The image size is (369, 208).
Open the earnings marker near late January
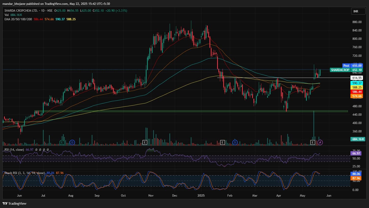tap(223, 142)
